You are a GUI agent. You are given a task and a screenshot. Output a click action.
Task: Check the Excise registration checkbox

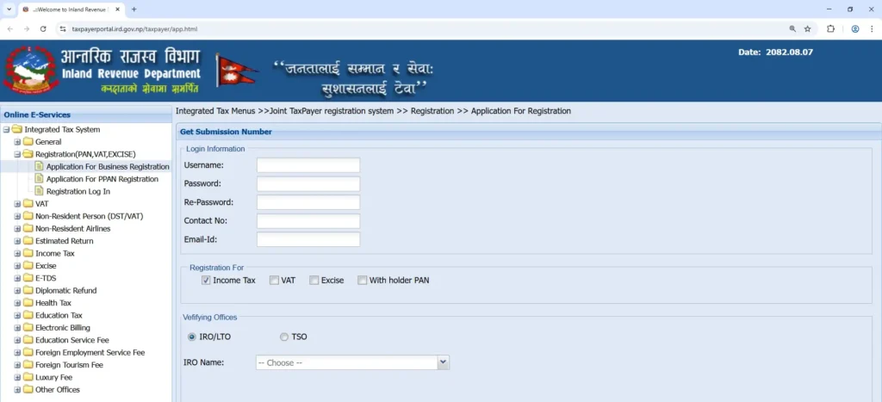pos(314,280)
